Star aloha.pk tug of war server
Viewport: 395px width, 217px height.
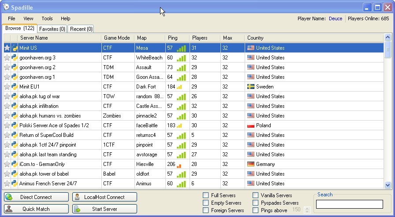pyautogui.click(x=7, y=96)
